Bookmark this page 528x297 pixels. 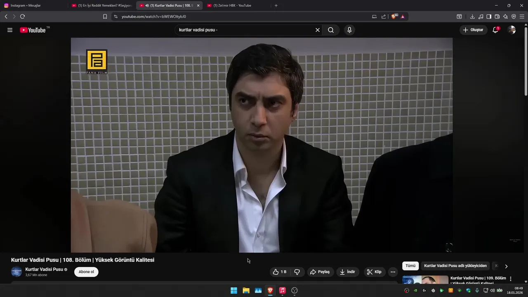[105, 16]
